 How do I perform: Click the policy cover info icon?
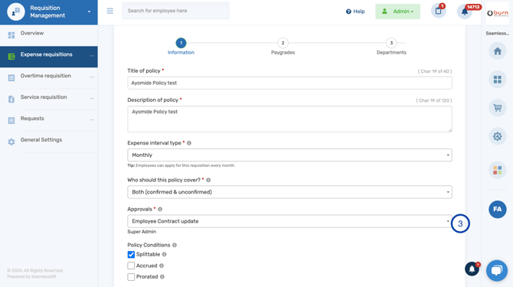[x=208, y=180]
